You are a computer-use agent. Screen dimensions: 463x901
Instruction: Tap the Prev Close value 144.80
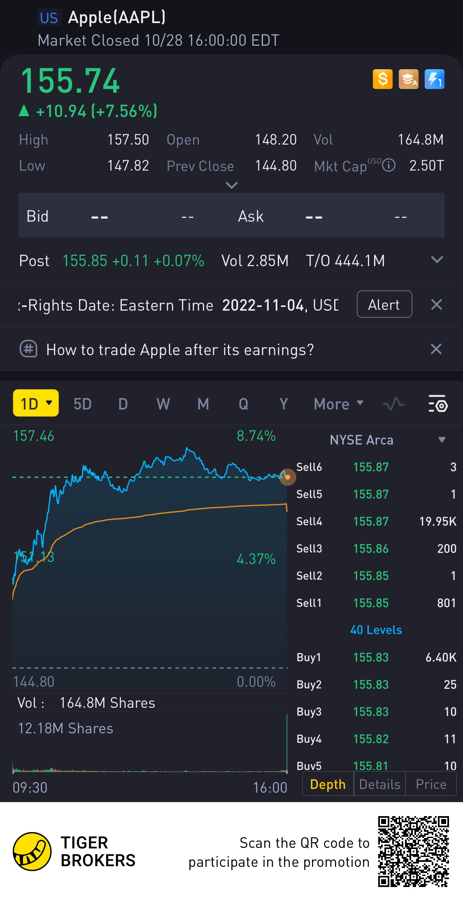276,166
